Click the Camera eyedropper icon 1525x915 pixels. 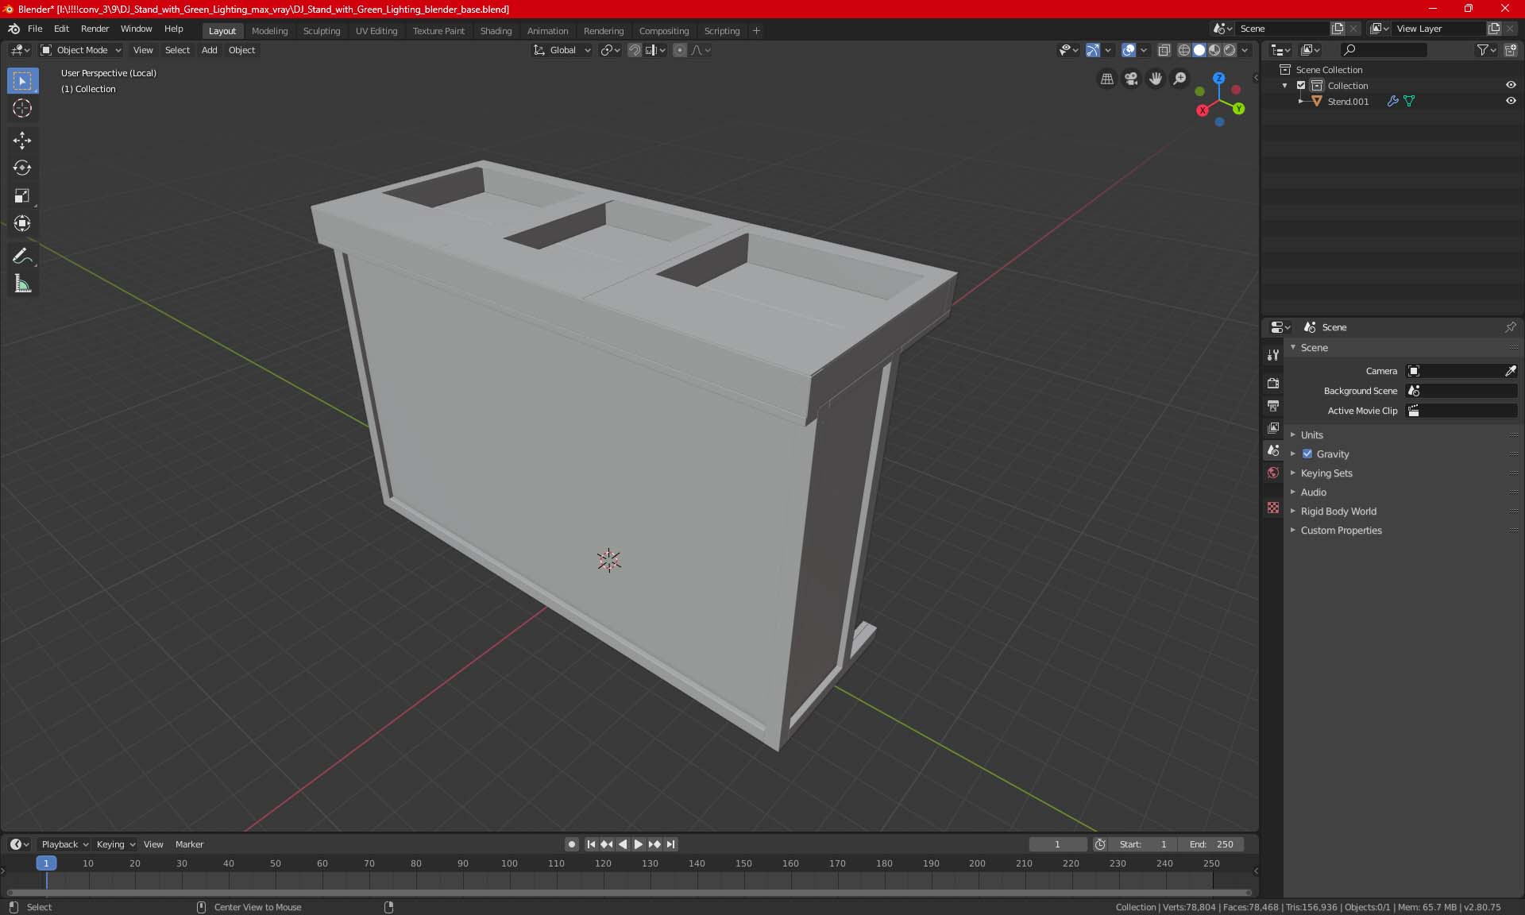1510,371
